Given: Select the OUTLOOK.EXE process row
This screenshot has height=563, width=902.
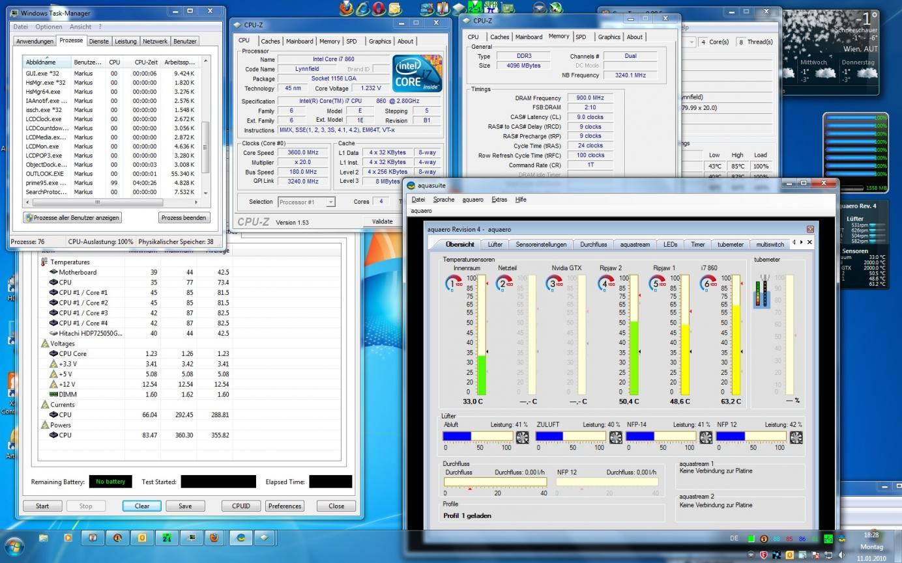Looking at the screenshot, I should [112, 174].
